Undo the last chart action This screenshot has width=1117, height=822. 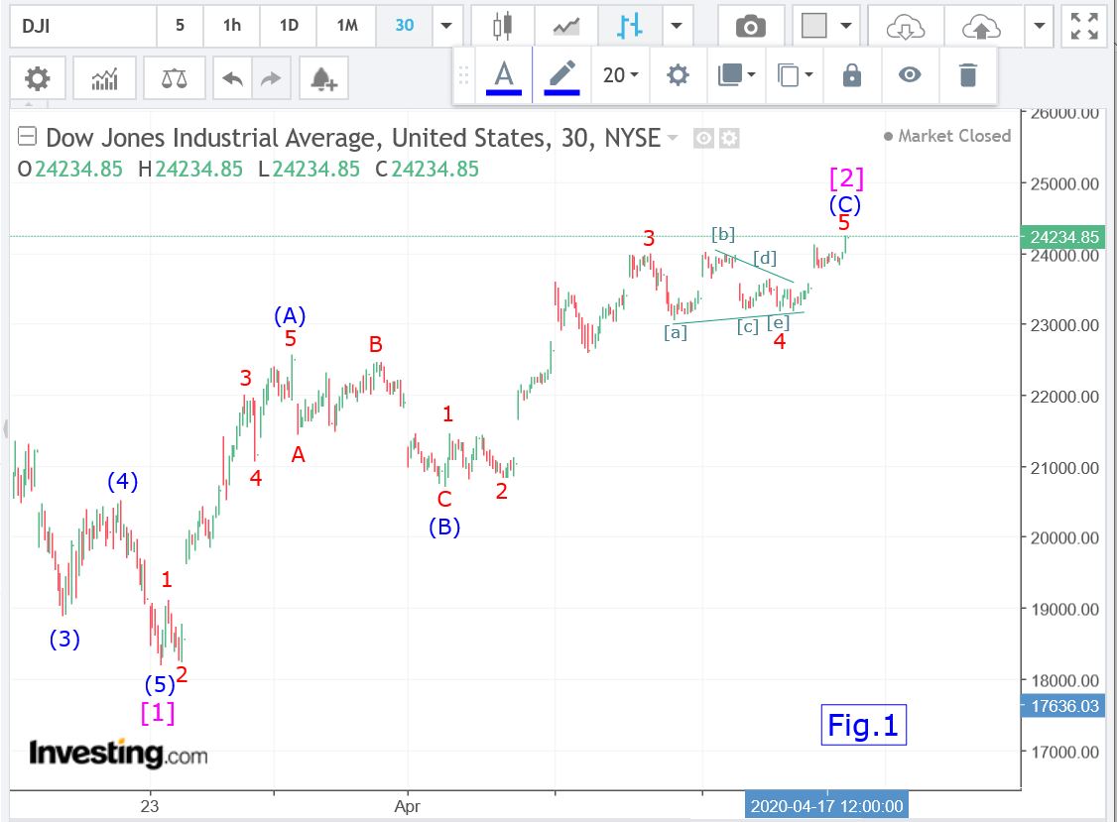click(x=232, y=77)
